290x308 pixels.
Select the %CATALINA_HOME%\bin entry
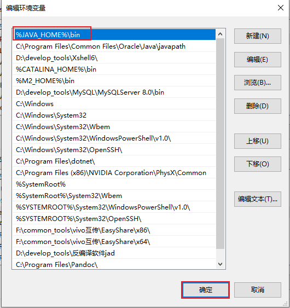pyautogui.click(x=114, y=69)
